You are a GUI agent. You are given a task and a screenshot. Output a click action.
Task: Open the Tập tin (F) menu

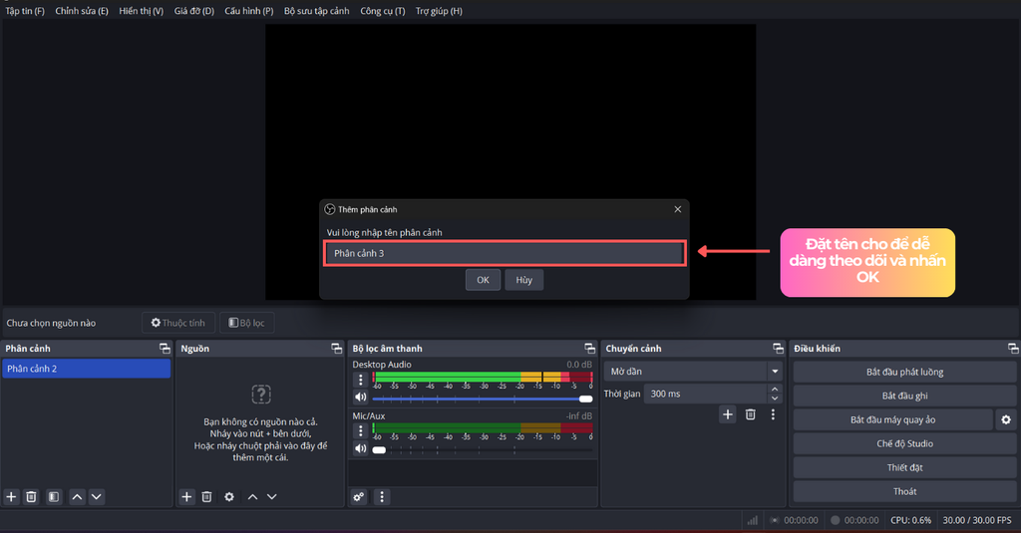[25, 11]
